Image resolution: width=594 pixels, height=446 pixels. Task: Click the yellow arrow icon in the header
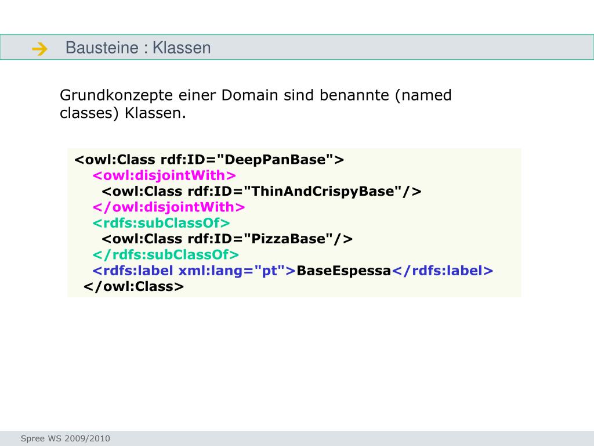point(40,49)
